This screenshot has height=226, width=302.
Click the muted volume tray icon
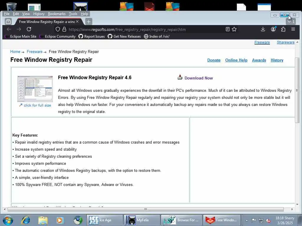coord(268,220)
